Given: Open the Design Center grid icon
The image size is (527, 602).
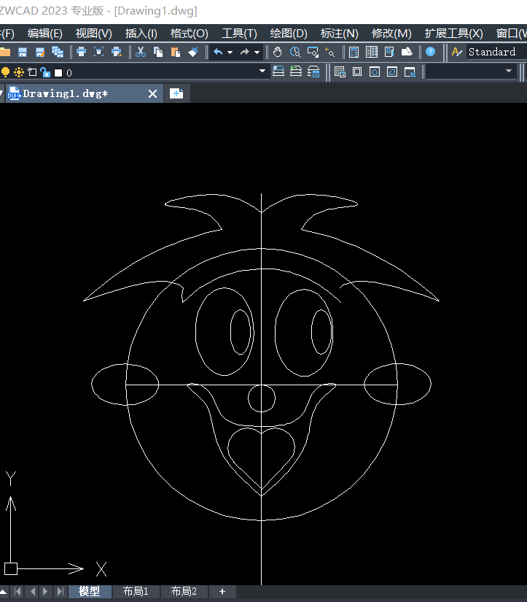Looking at the screenshot, I should [372, 52].
